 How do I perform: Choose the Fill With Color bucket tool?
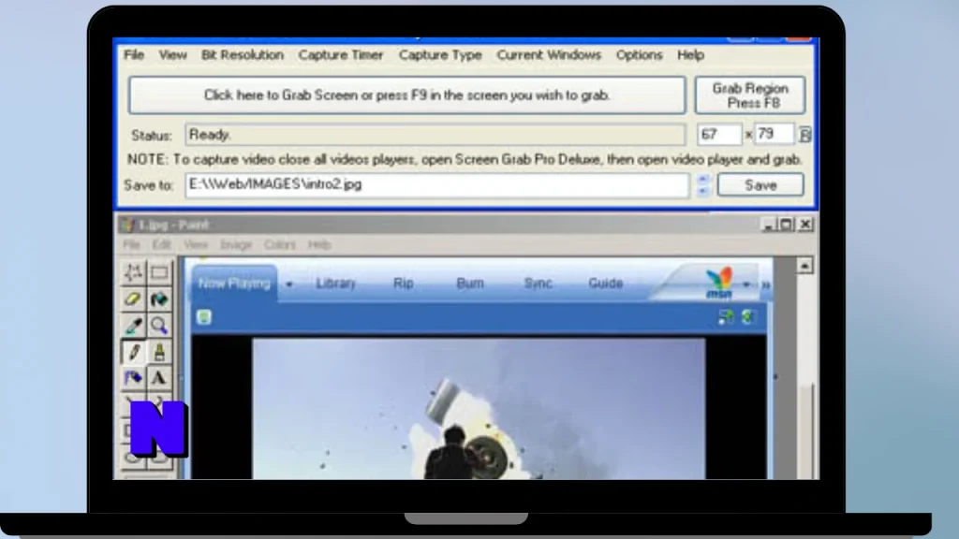[159, 299]
